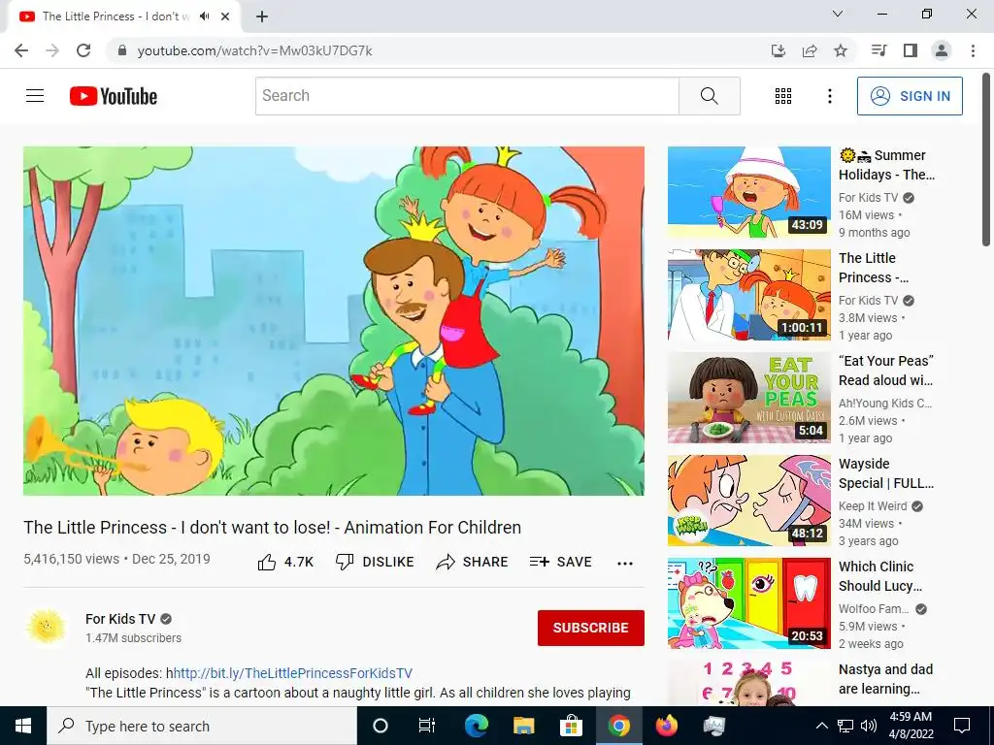Open Chrome profile avatar
The width and height of the screenshot is (994, 745).
pyautogui.click(x=942, y=50)
